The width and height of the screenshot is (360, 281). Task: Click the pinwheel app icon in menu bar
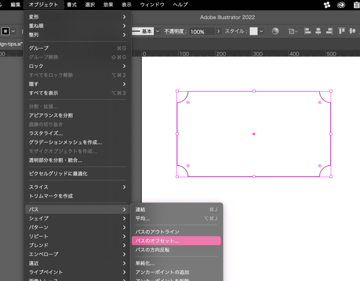point(327,5)
